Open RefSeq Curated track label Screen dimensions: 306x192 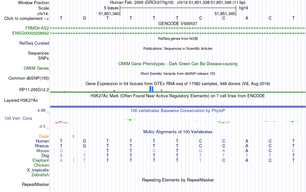(x=34, y=43)
